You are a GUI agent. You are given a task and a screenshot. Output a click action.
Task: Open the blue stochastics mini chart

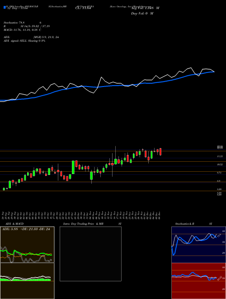coord(198,245)
